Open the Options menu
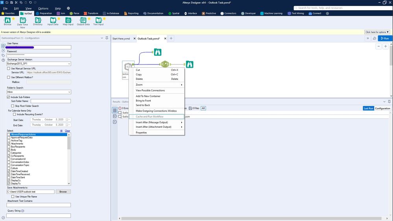 click(x=43, y=8)
